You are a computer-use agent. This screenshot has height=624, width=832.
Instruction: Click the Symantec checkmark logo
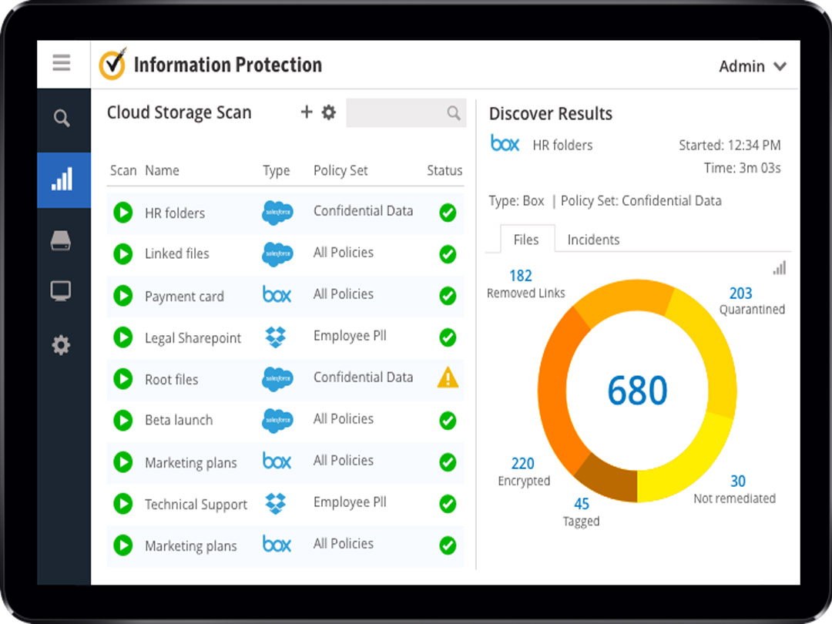click(112, 64)
